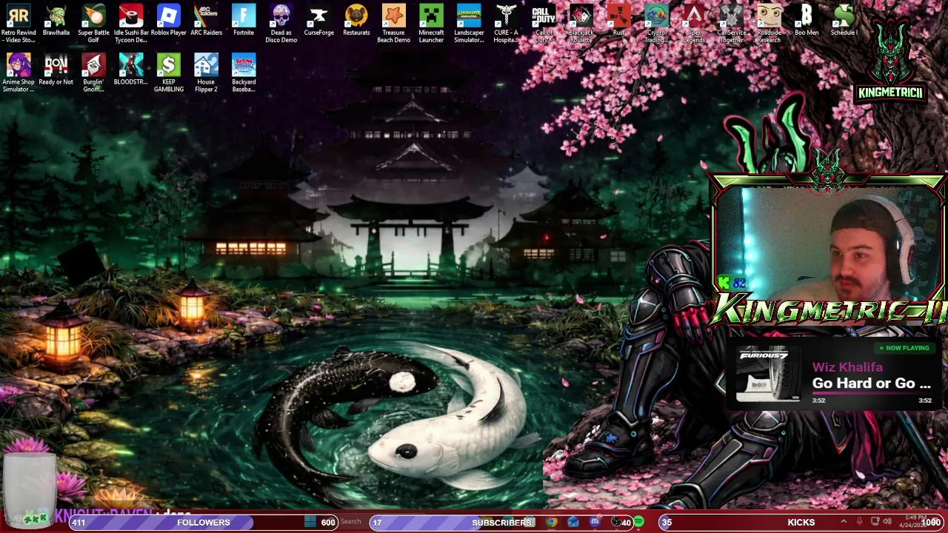Select the Restaurats desktop icon
Screen dimensions: 948x533
coord(356,21)
